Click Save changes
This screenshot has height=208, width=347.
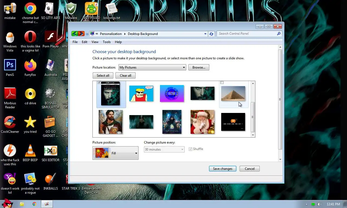pos(223,169)
